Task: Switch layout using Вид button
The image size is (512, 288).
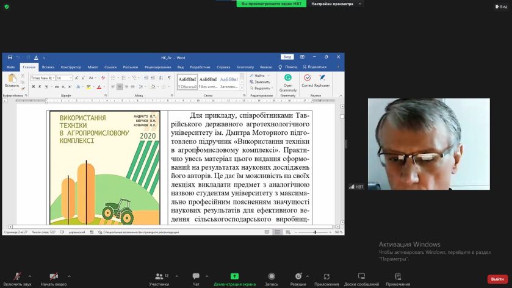Action: click(x=500, y=6)
